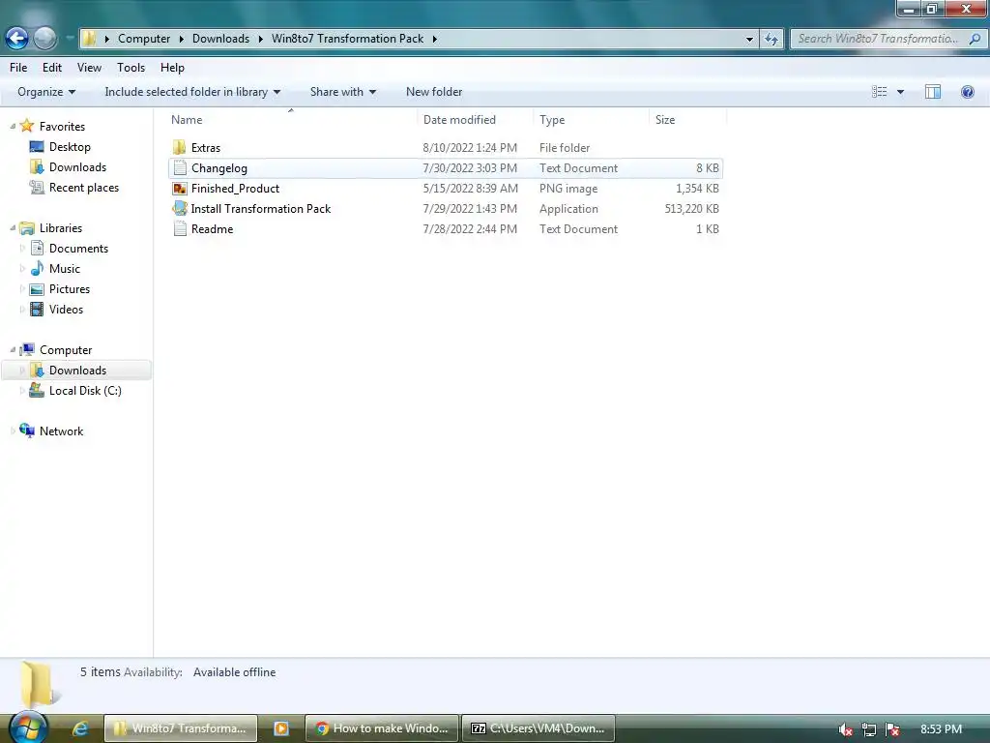Click the Videos library icon
The image size is (990, 743).
(x=38, y=309)
